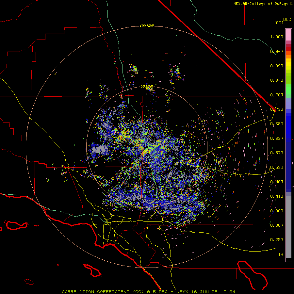Select the 1.000 scale value

pos(277,37)
